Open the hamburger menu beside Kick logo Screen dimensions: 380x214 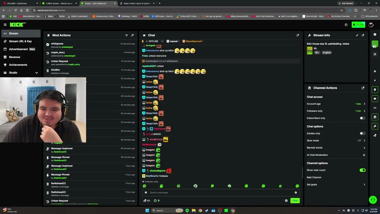click(5, 25)
